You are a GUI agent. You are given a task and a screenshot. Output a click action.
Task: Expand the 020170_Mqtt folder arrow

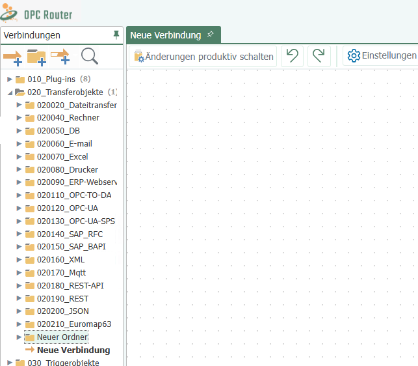click(19, 273)
